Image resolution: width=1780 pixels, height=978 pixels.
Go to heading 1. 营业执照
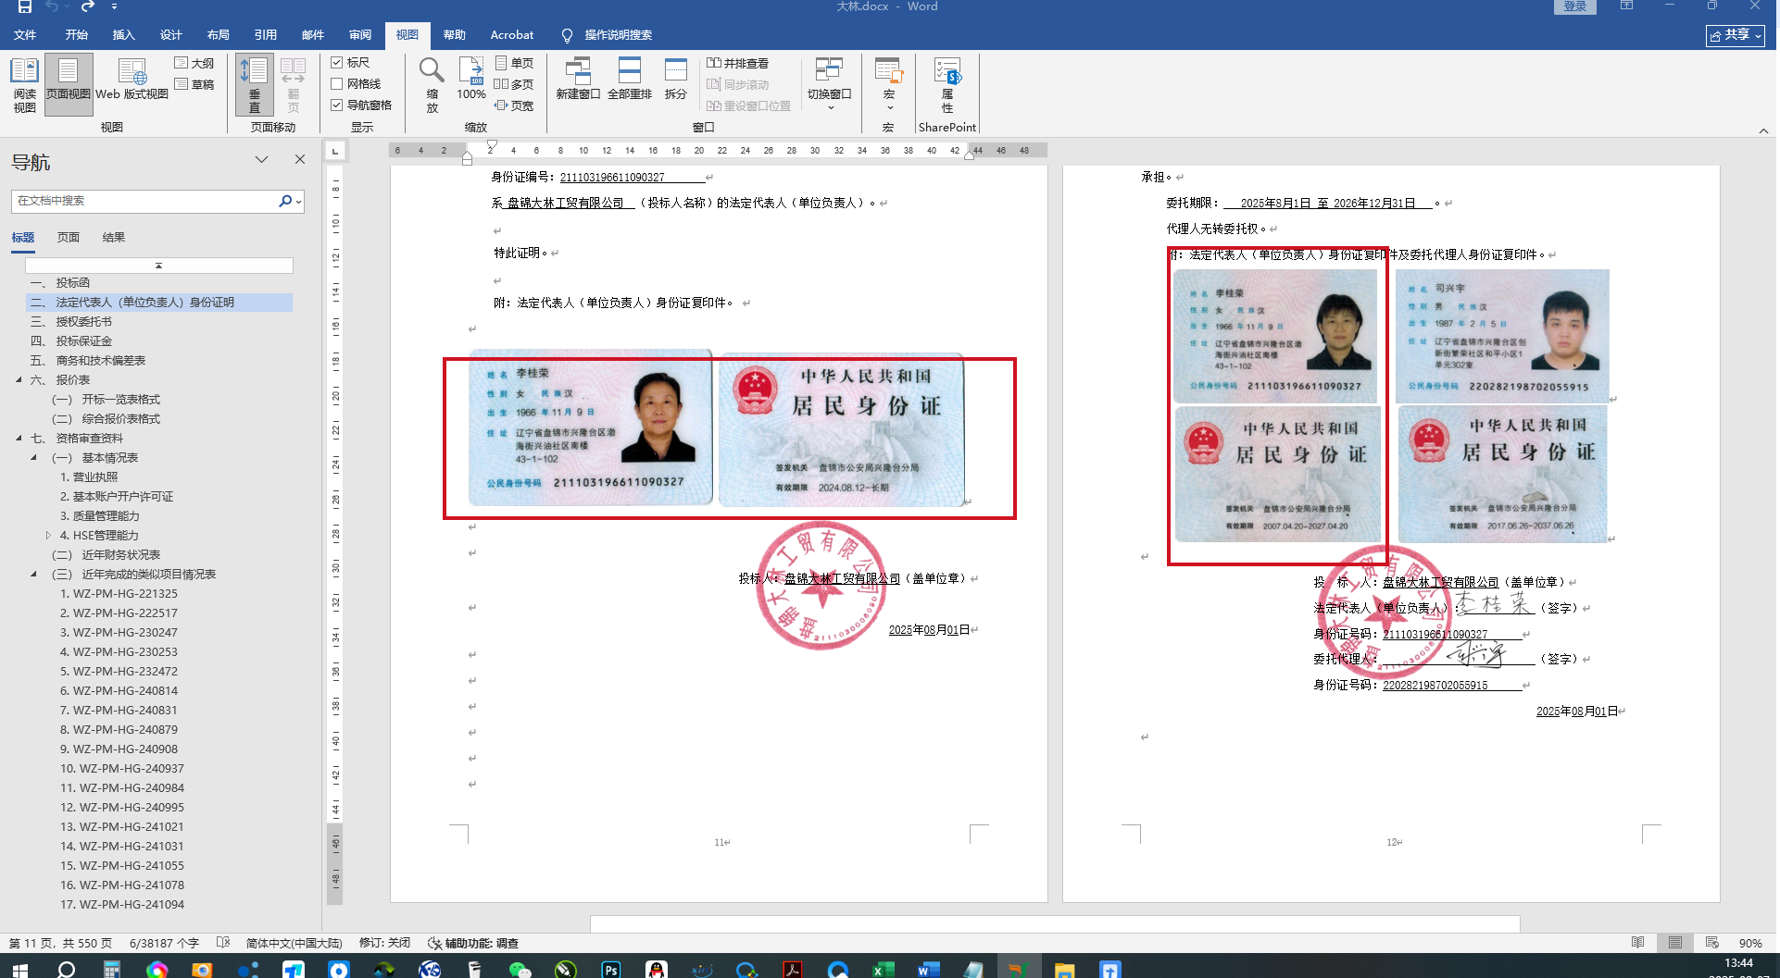89,477
